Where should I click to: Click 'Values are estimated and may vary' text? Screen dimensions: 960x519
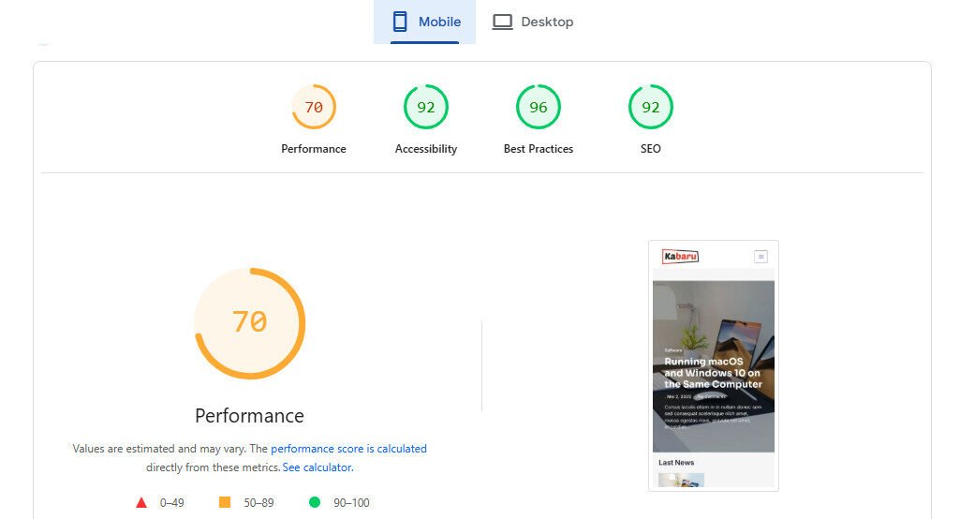pyautogui.click(x=159, y=449)
